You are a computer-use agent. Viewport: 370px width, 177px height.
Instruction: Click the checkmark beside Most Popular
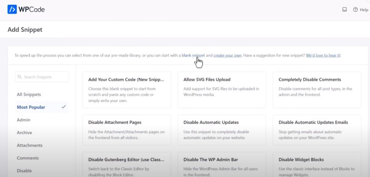64,107
